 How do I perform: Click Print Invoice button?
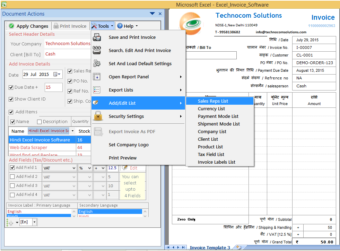[x=70, y=26]
